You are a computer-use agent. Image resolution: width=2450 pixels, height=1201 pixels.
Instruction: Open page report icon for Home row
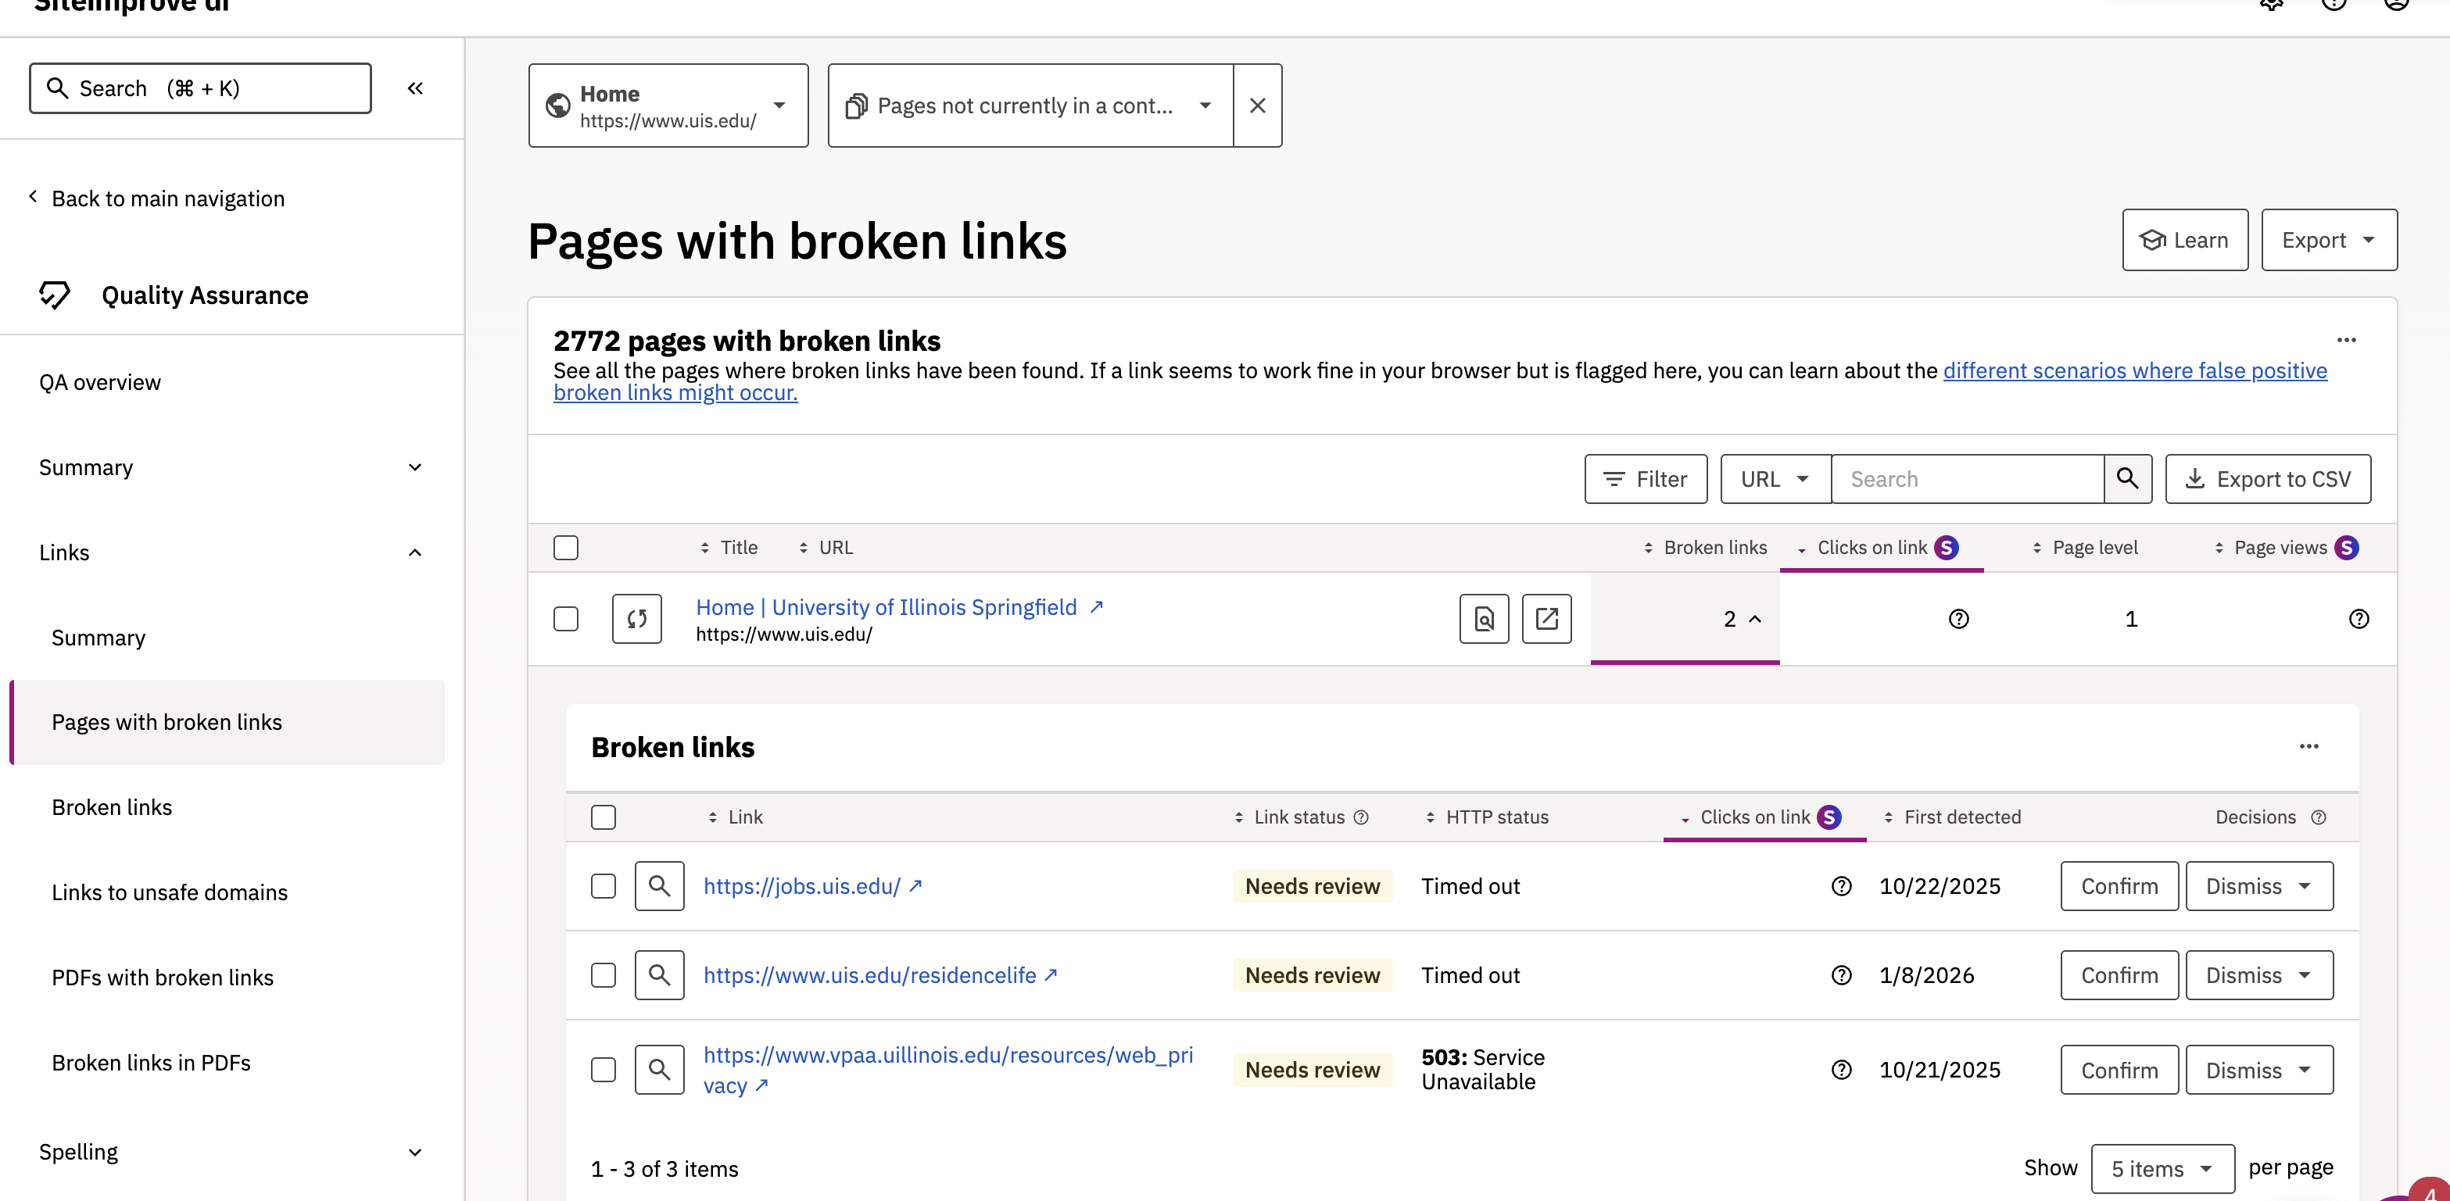click(1484, 619)
